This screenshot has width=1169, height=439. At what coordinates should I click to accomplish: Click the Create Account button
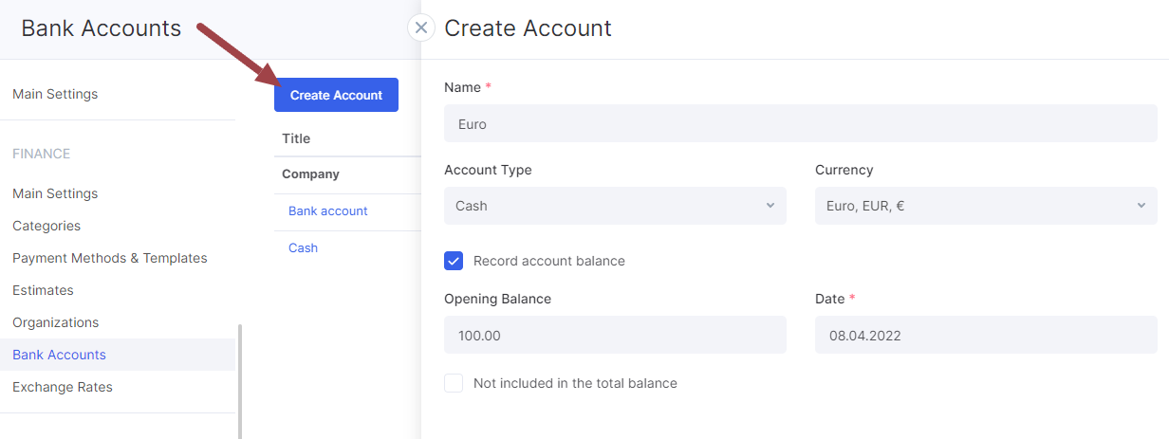[x=336, y=95]
